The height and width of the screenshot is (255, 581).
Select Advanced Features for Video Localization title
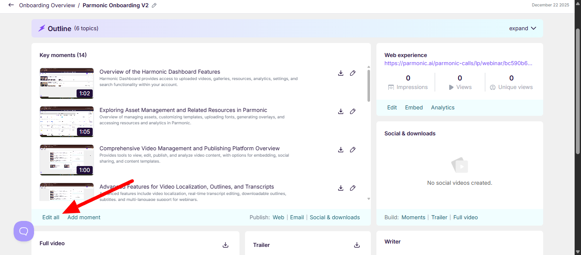click(x=187, y=187)
